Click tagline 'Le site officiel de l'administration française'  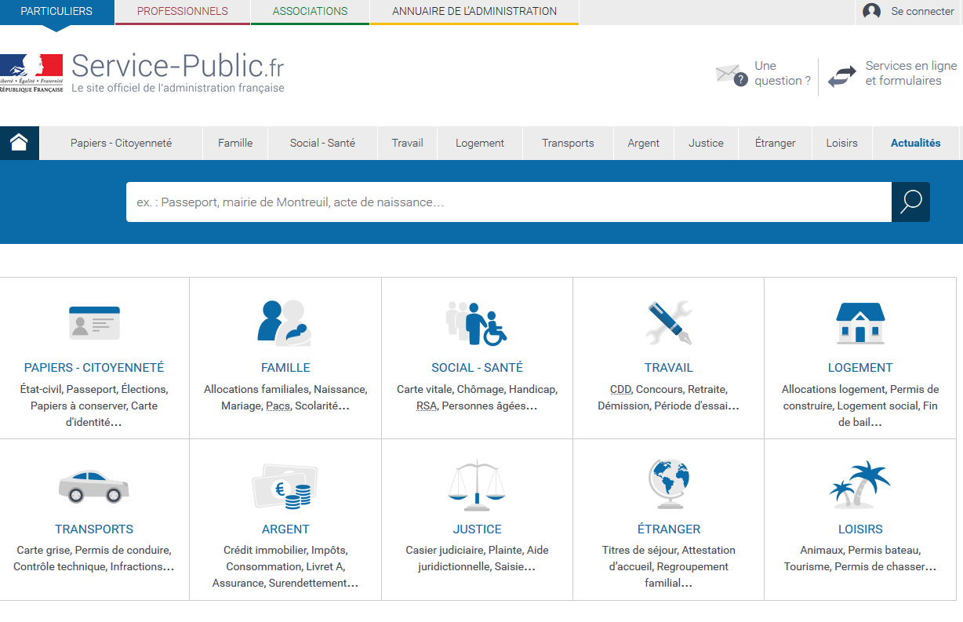178,88
